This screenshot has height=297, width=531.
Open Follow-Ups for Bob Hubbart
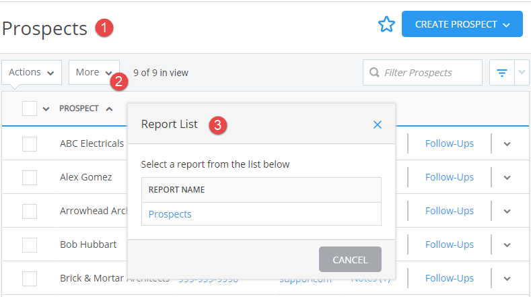pyautogui.click(x=450, y=244)
